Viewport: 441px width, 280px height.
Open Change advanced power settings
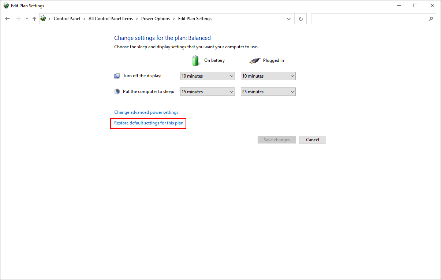tap(146, 112)
